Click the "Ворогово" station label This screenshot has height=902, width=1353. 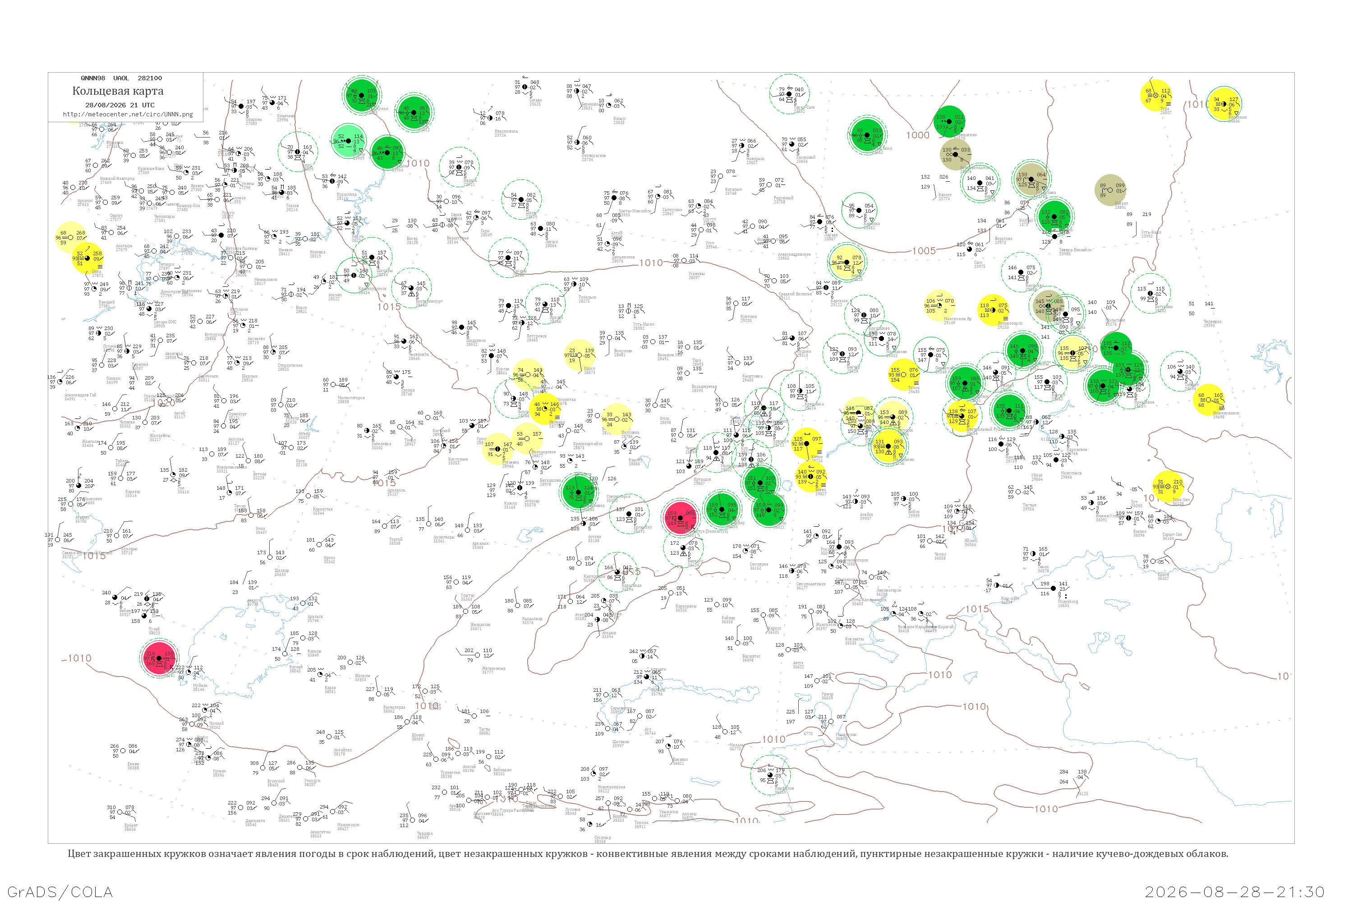pos(1003,239)
